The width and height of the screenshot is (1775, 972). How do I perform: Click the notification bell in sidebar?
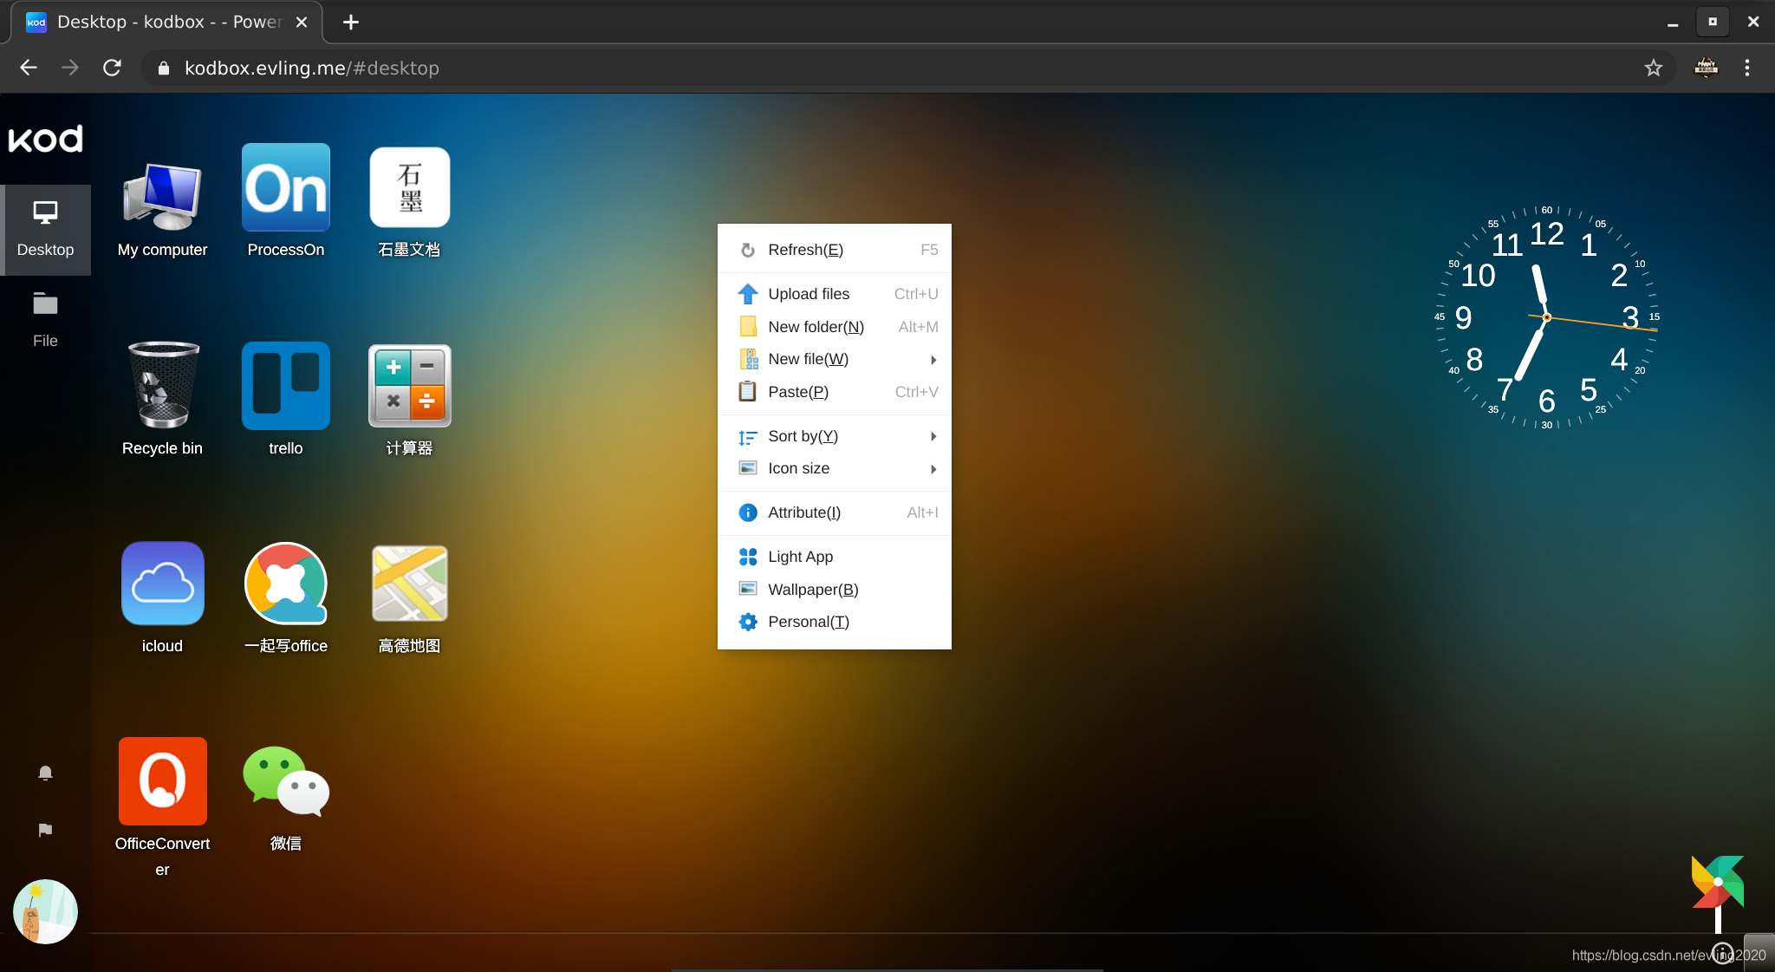tap(45, 773)
